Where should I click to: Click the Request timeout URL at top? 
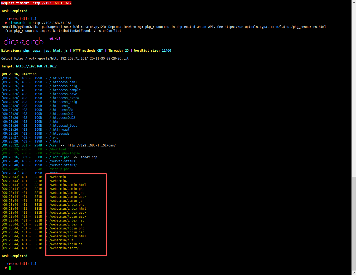click(52, 3)
